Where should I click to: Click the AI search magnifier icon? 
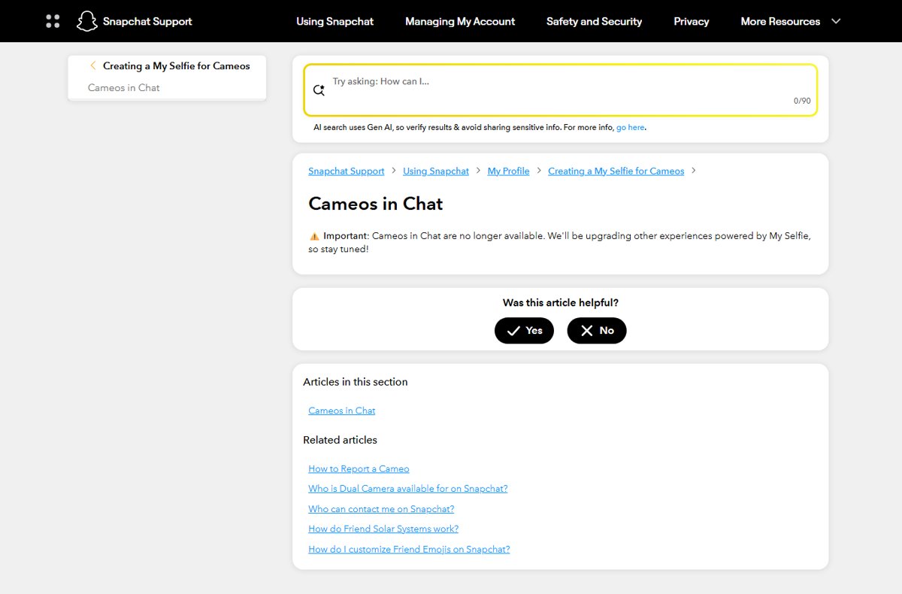coord(319,89)
